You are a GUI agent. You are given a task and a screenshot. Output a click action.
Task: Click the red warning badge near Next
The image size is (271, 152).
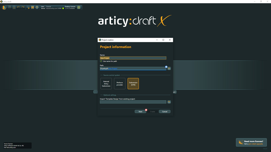click(146, 110)
